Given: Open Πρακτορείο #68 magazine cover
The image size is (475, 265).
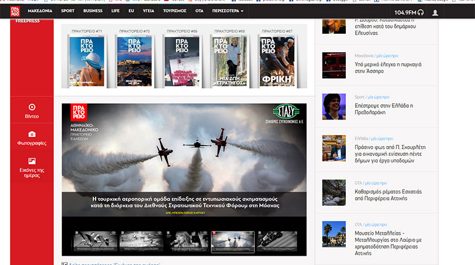Looking at the screenshot, I should tap(229, 61).
